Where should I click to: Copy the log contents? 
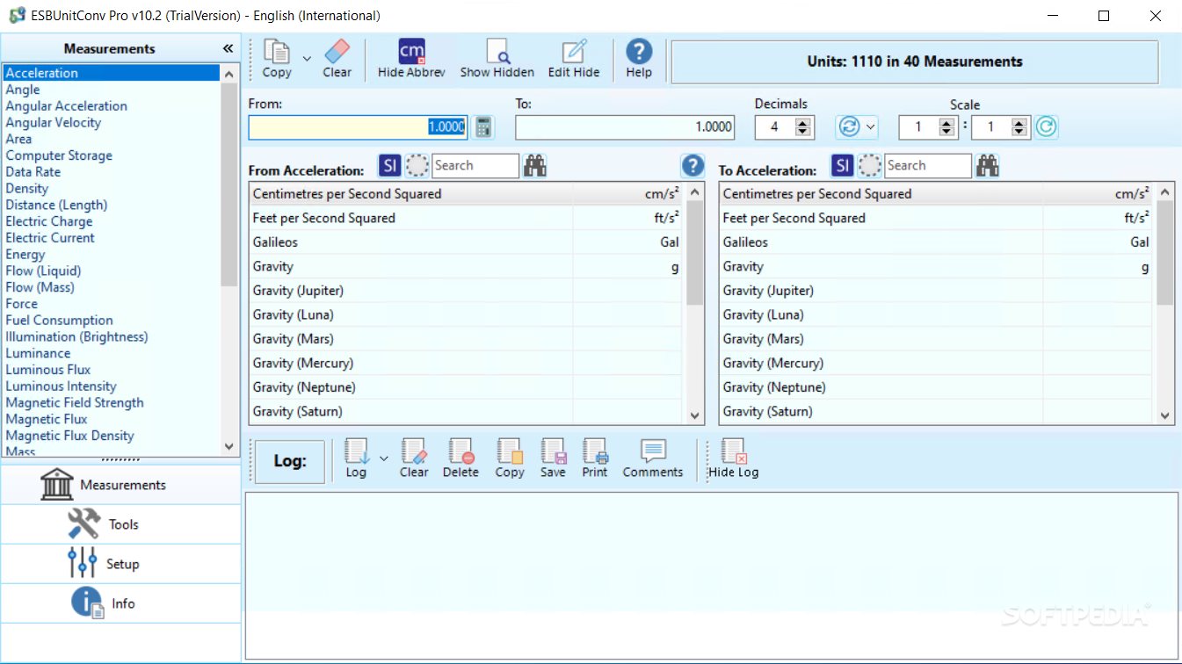click(510, 458)
